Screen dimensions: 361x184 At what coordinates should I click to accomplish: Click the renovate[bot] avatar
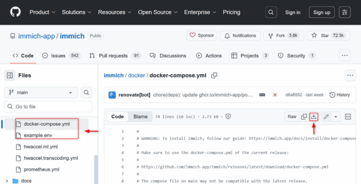(x=112, y=95)
